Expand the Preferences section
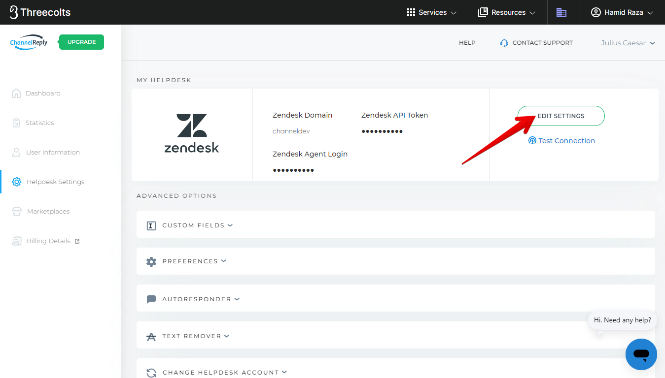Viewport: 665px width, 378px height. (396, 261)
